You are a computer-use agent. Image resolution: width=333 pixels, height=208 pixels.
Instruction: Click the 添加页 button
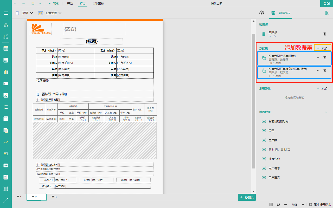pyautogui.click(x=247, y=197)
